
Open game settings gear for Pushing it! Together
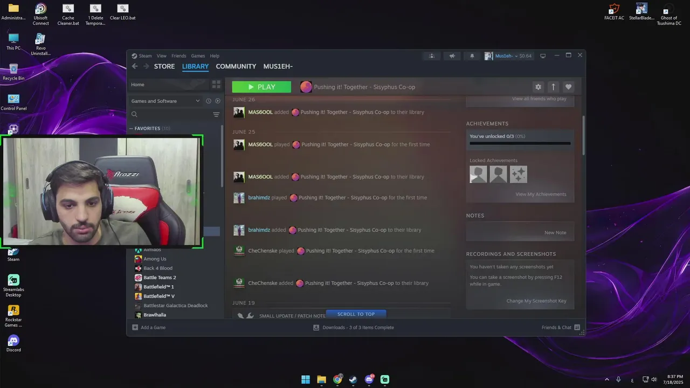point(538,87)
